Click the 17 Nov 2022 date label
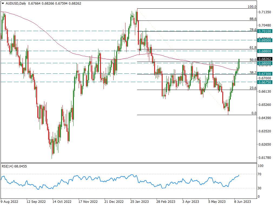 pyautogui.click(x=88, y=202)
